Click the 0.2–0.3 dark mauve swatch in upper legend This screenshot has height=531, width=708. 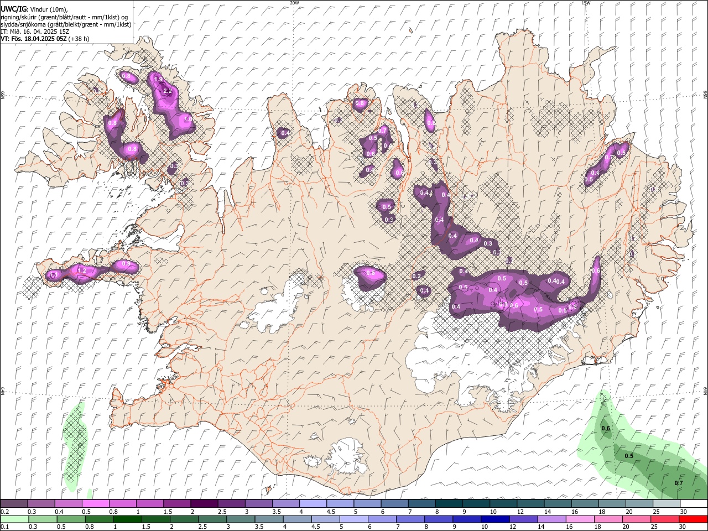pyautogui.click(x=14, y=504)
